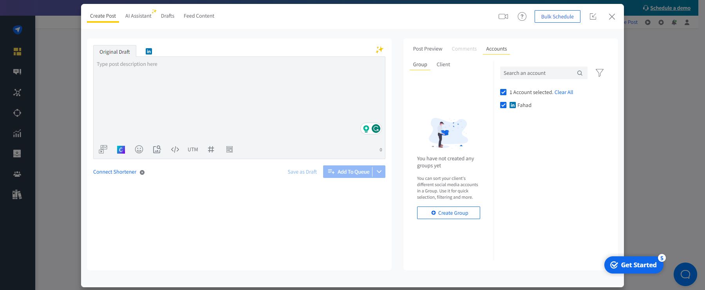Open the emoji picker

[x=139, y=149]
